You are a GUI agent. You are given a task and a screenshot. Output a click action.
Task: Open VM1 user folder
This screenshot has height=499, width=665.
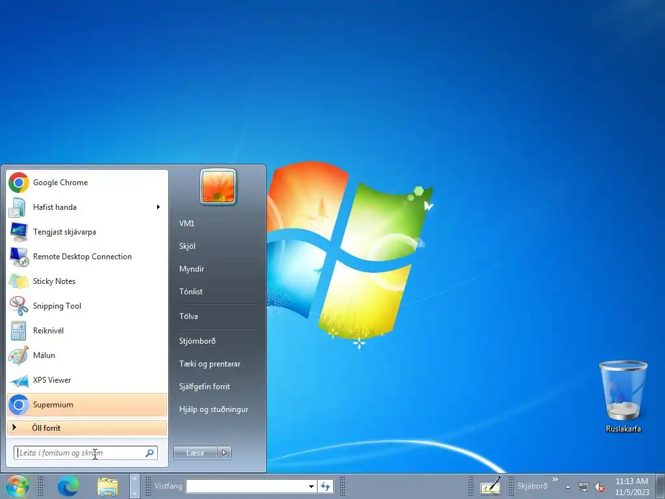tap(186, 224)
